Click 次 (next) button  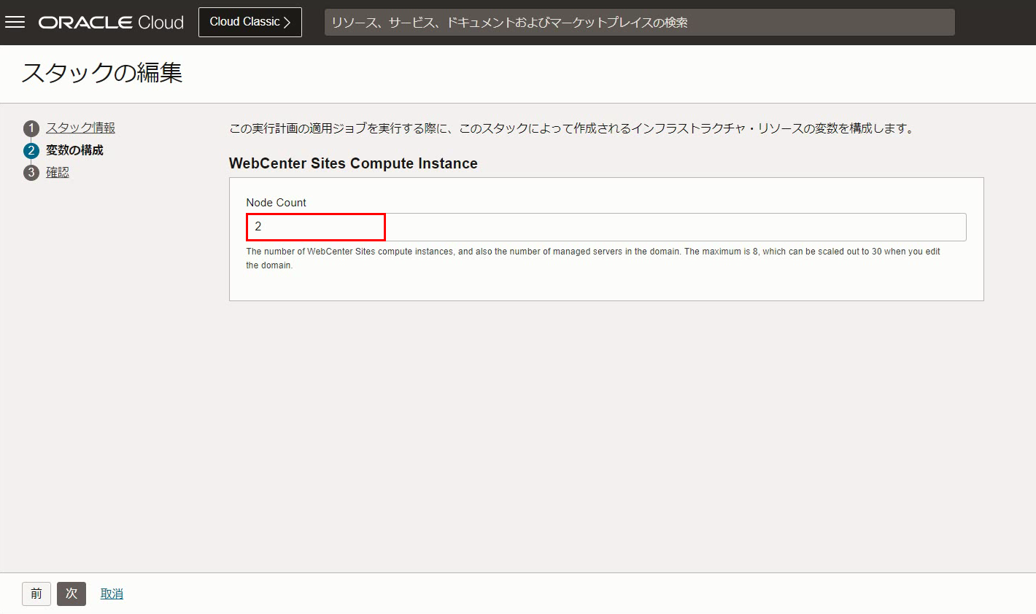point(71,594)
